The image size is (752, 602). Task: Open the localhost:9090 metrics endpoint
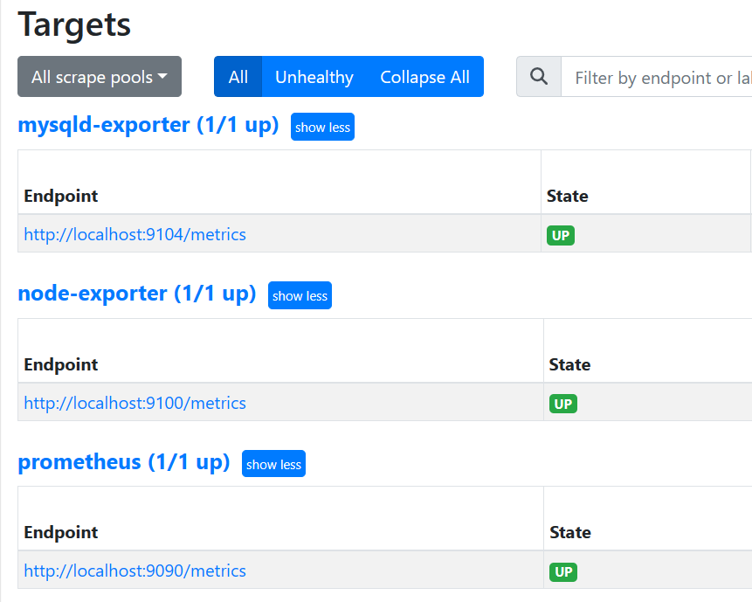(135, 571)
